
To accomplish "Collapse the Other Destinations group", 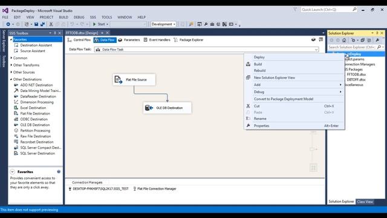I will tap(11, 79).
